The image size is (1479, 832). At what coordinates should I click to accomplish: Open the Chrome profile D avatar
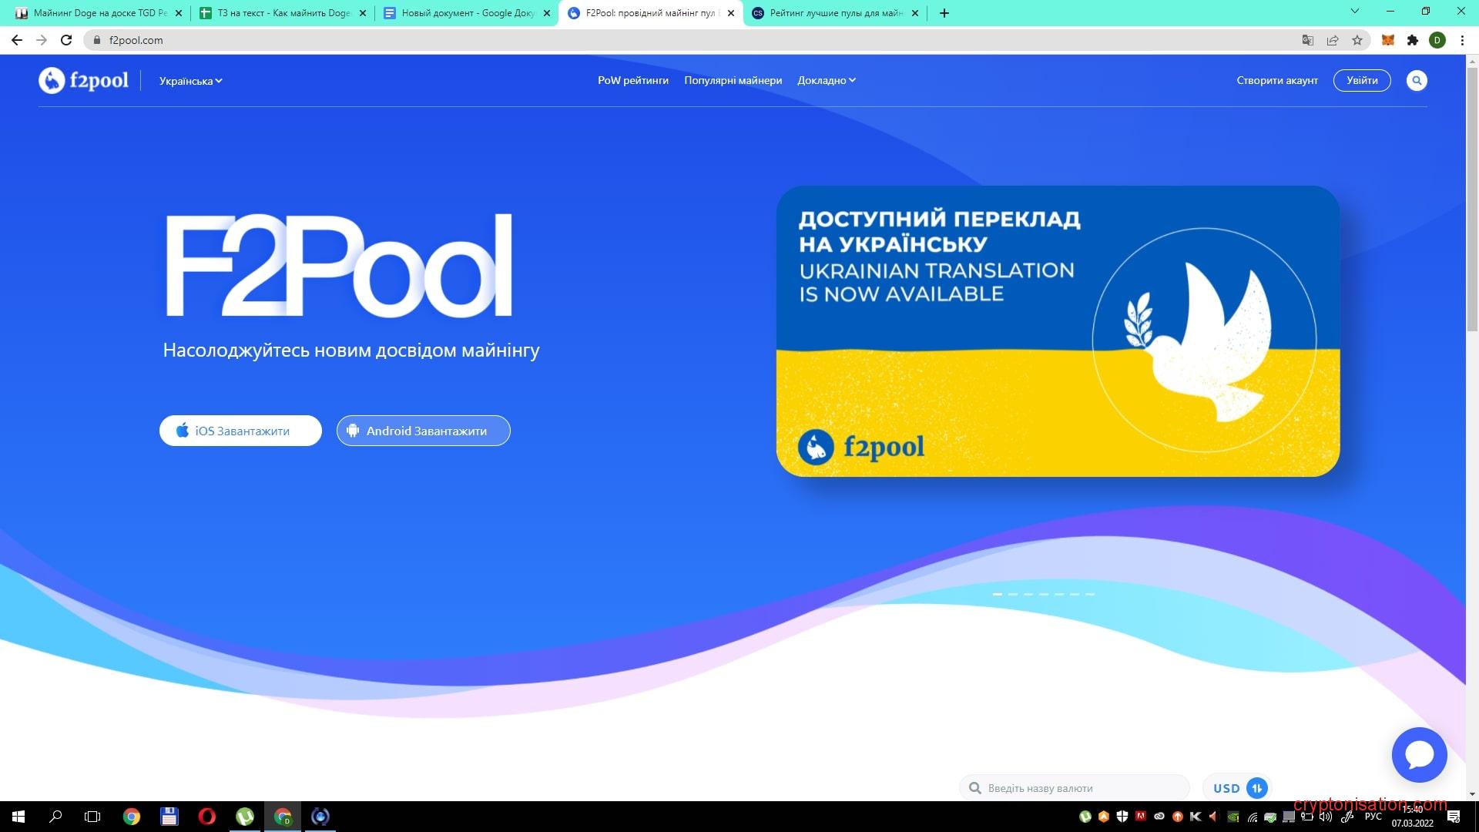tap(1437, 40)
